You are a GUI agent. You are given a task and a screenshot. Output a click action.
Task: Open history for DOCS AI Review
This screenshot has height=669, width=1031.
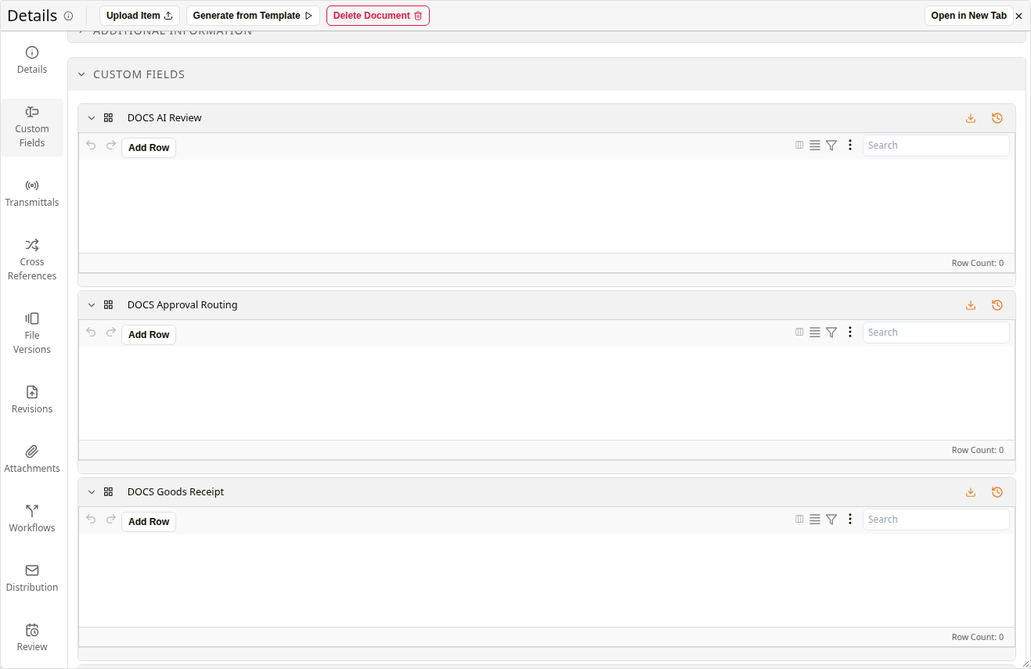pos(997,118)
